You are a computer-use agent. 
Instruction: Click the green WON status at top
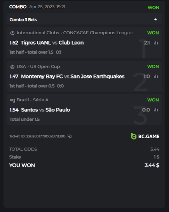(153, 7)
